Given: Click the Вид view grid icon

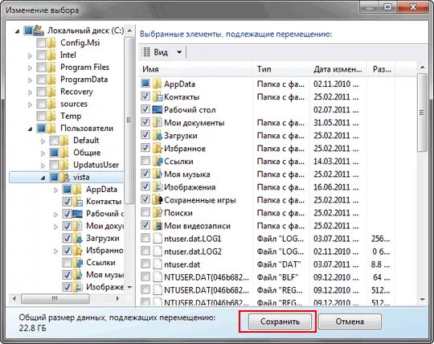Looking at the screenshot, I should click(145, 52).
